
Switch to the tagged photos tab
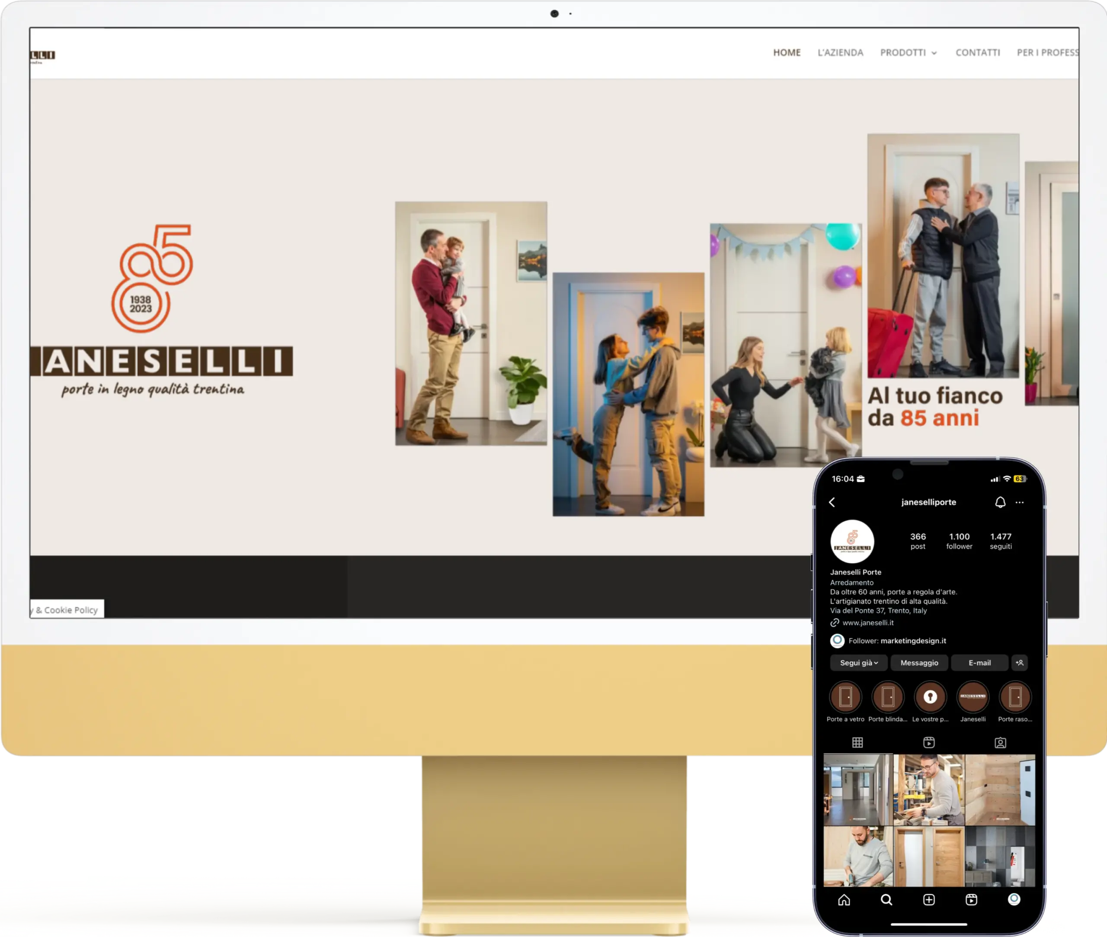[x=1000, y=743]
